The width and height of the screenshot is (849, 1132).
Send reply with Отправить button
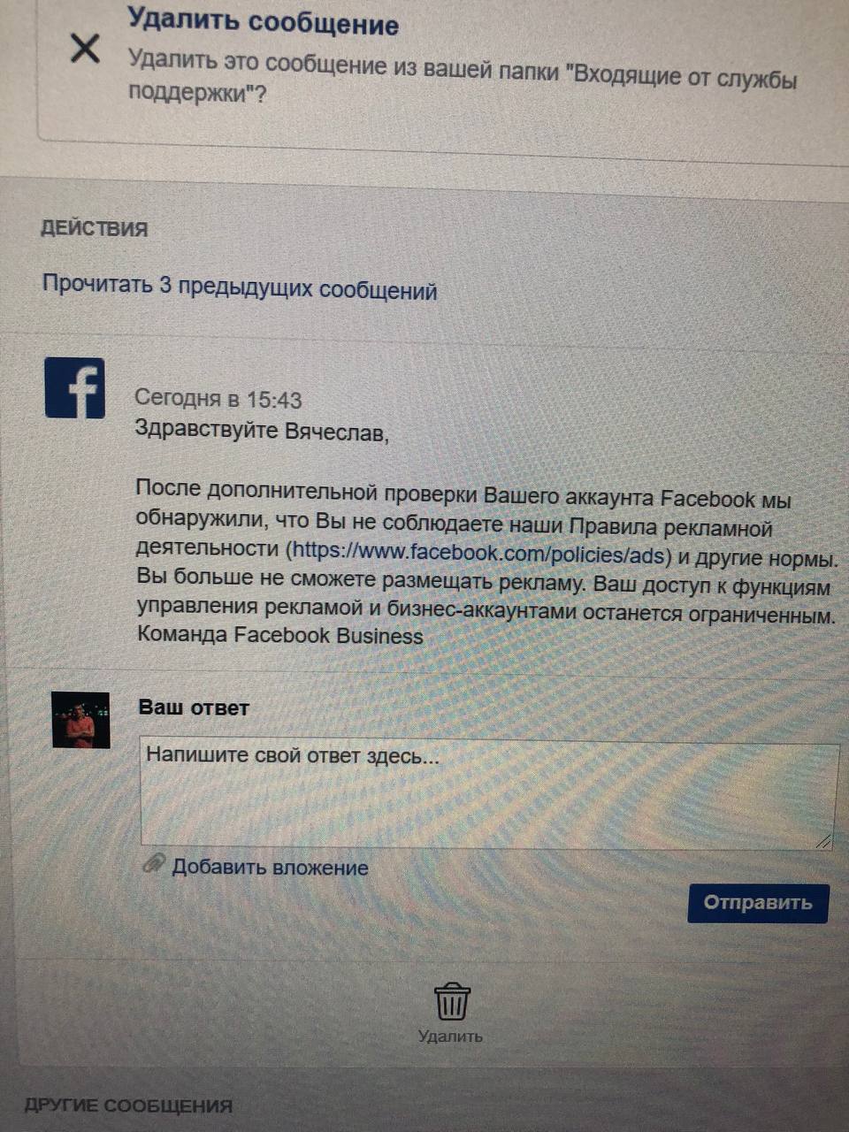[x=758, y=903]
